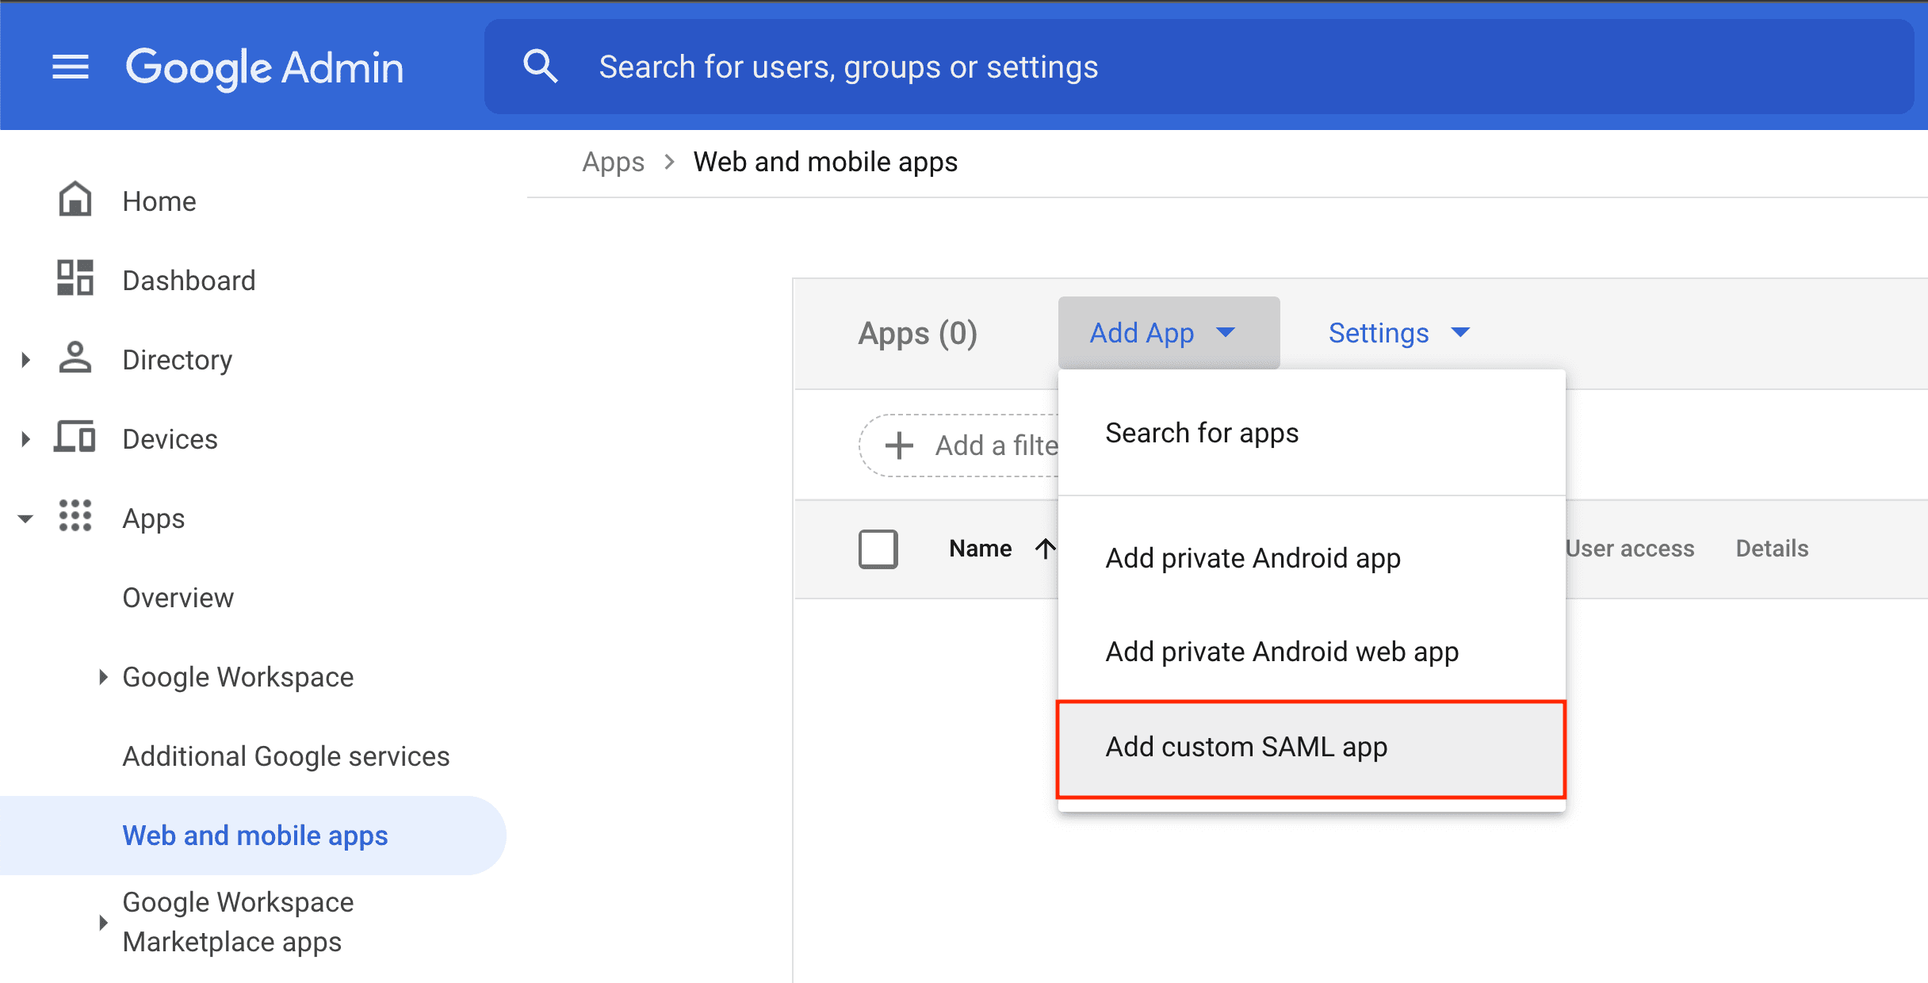Screen dimensions: 1928x983
Task: Open the hamburger main menu icon
Action: click(71, 67)
